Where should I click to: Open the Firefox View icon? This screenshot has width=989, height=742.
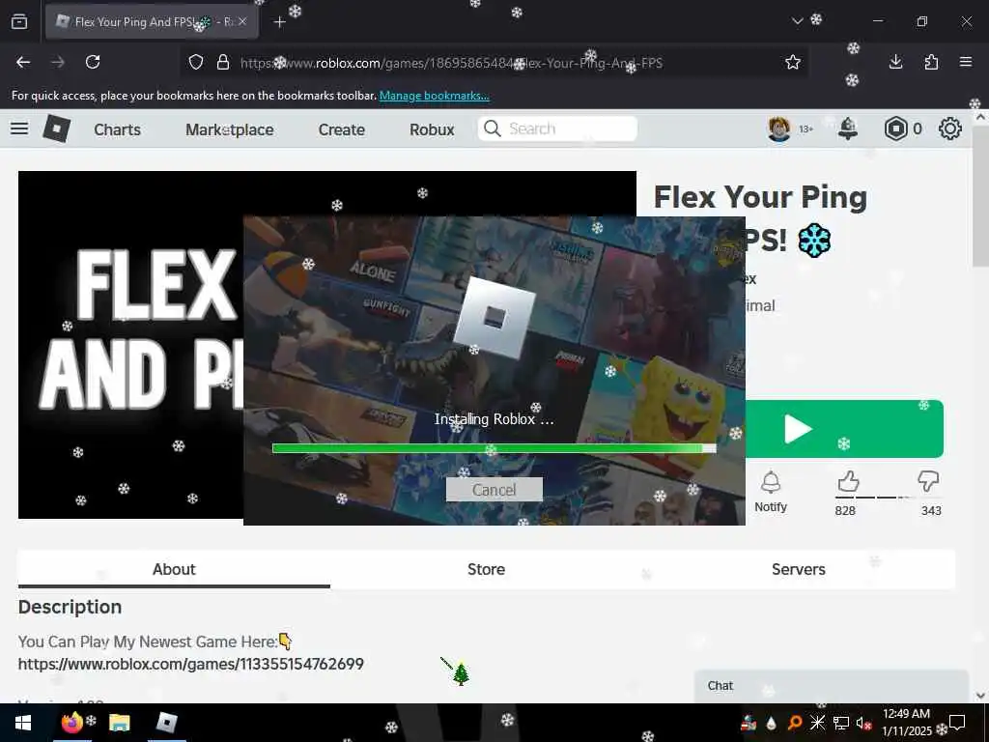click(x=19, y=21)
